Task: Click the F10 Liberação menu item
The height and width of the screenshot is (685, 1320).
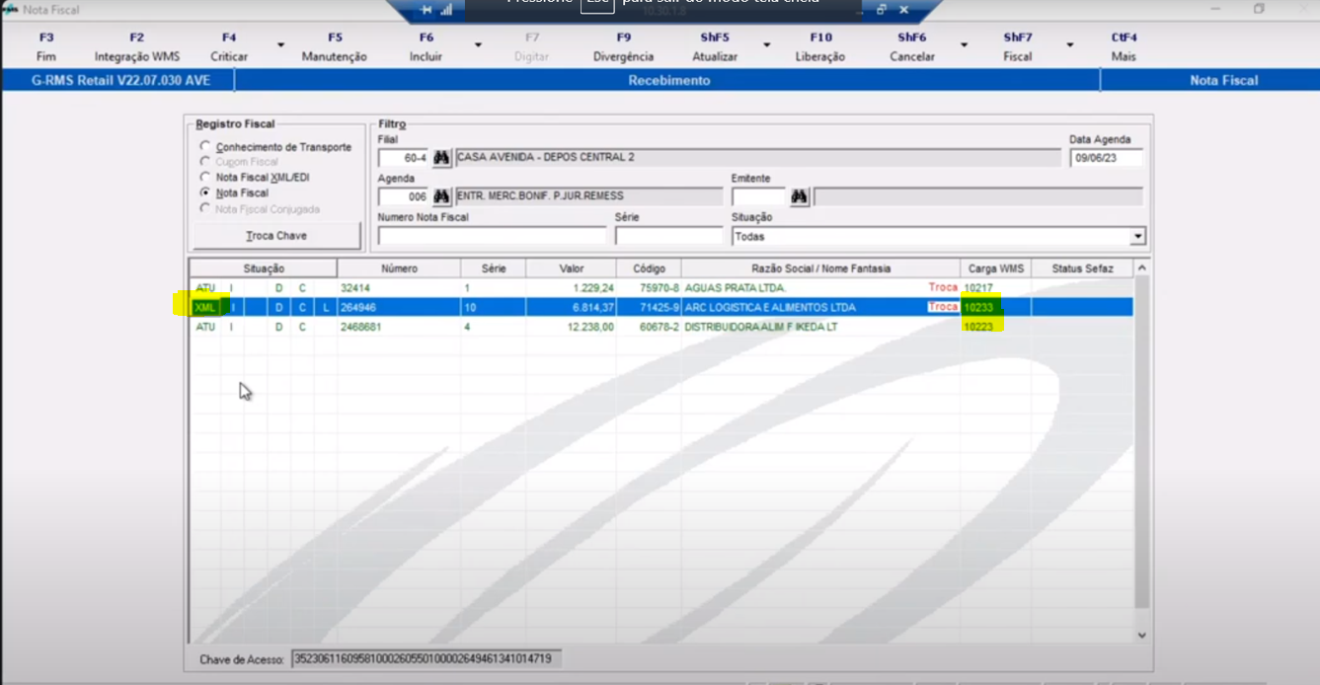Action: 820,47
